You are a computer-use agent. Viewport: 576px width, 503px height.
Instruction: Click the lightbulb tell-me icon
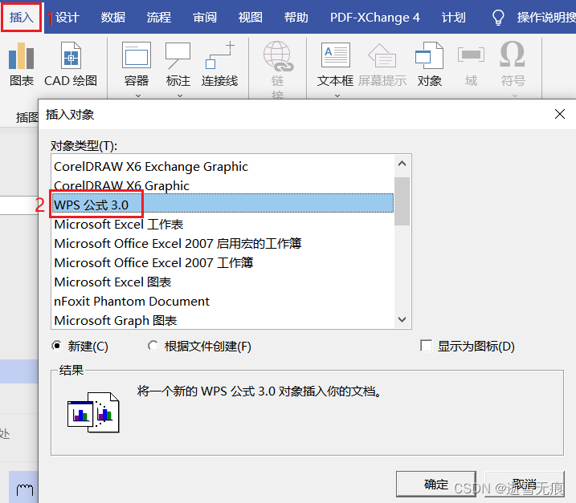click(x=498, y=17)
